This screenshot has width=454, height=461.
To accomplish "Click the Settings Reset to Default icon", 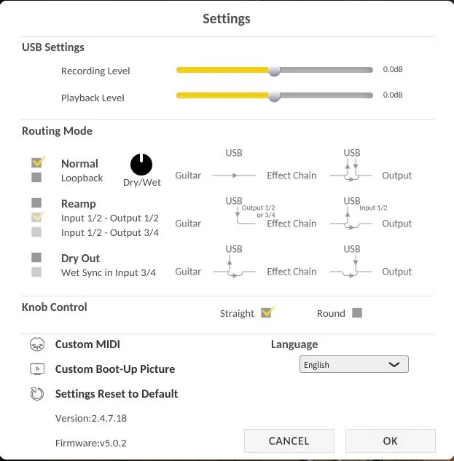I will click(x=37, y=394).
